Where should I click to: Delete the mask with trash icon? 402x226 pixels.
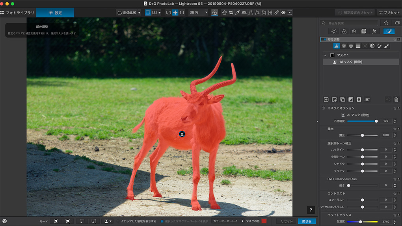(x=396, y=100)
